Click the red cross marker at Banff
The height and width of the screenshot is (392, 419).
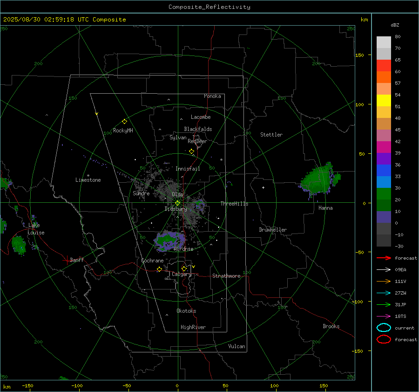tap(67, 260)
